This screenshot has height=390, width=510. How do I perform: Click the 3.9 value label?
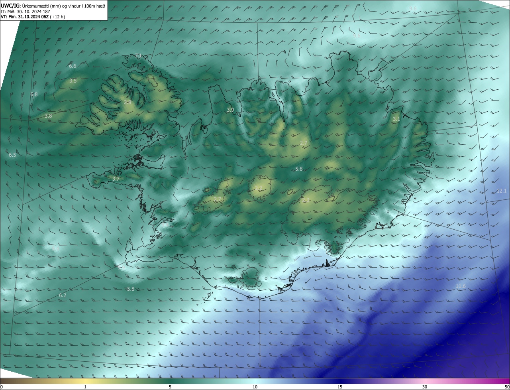pos(230,110)
